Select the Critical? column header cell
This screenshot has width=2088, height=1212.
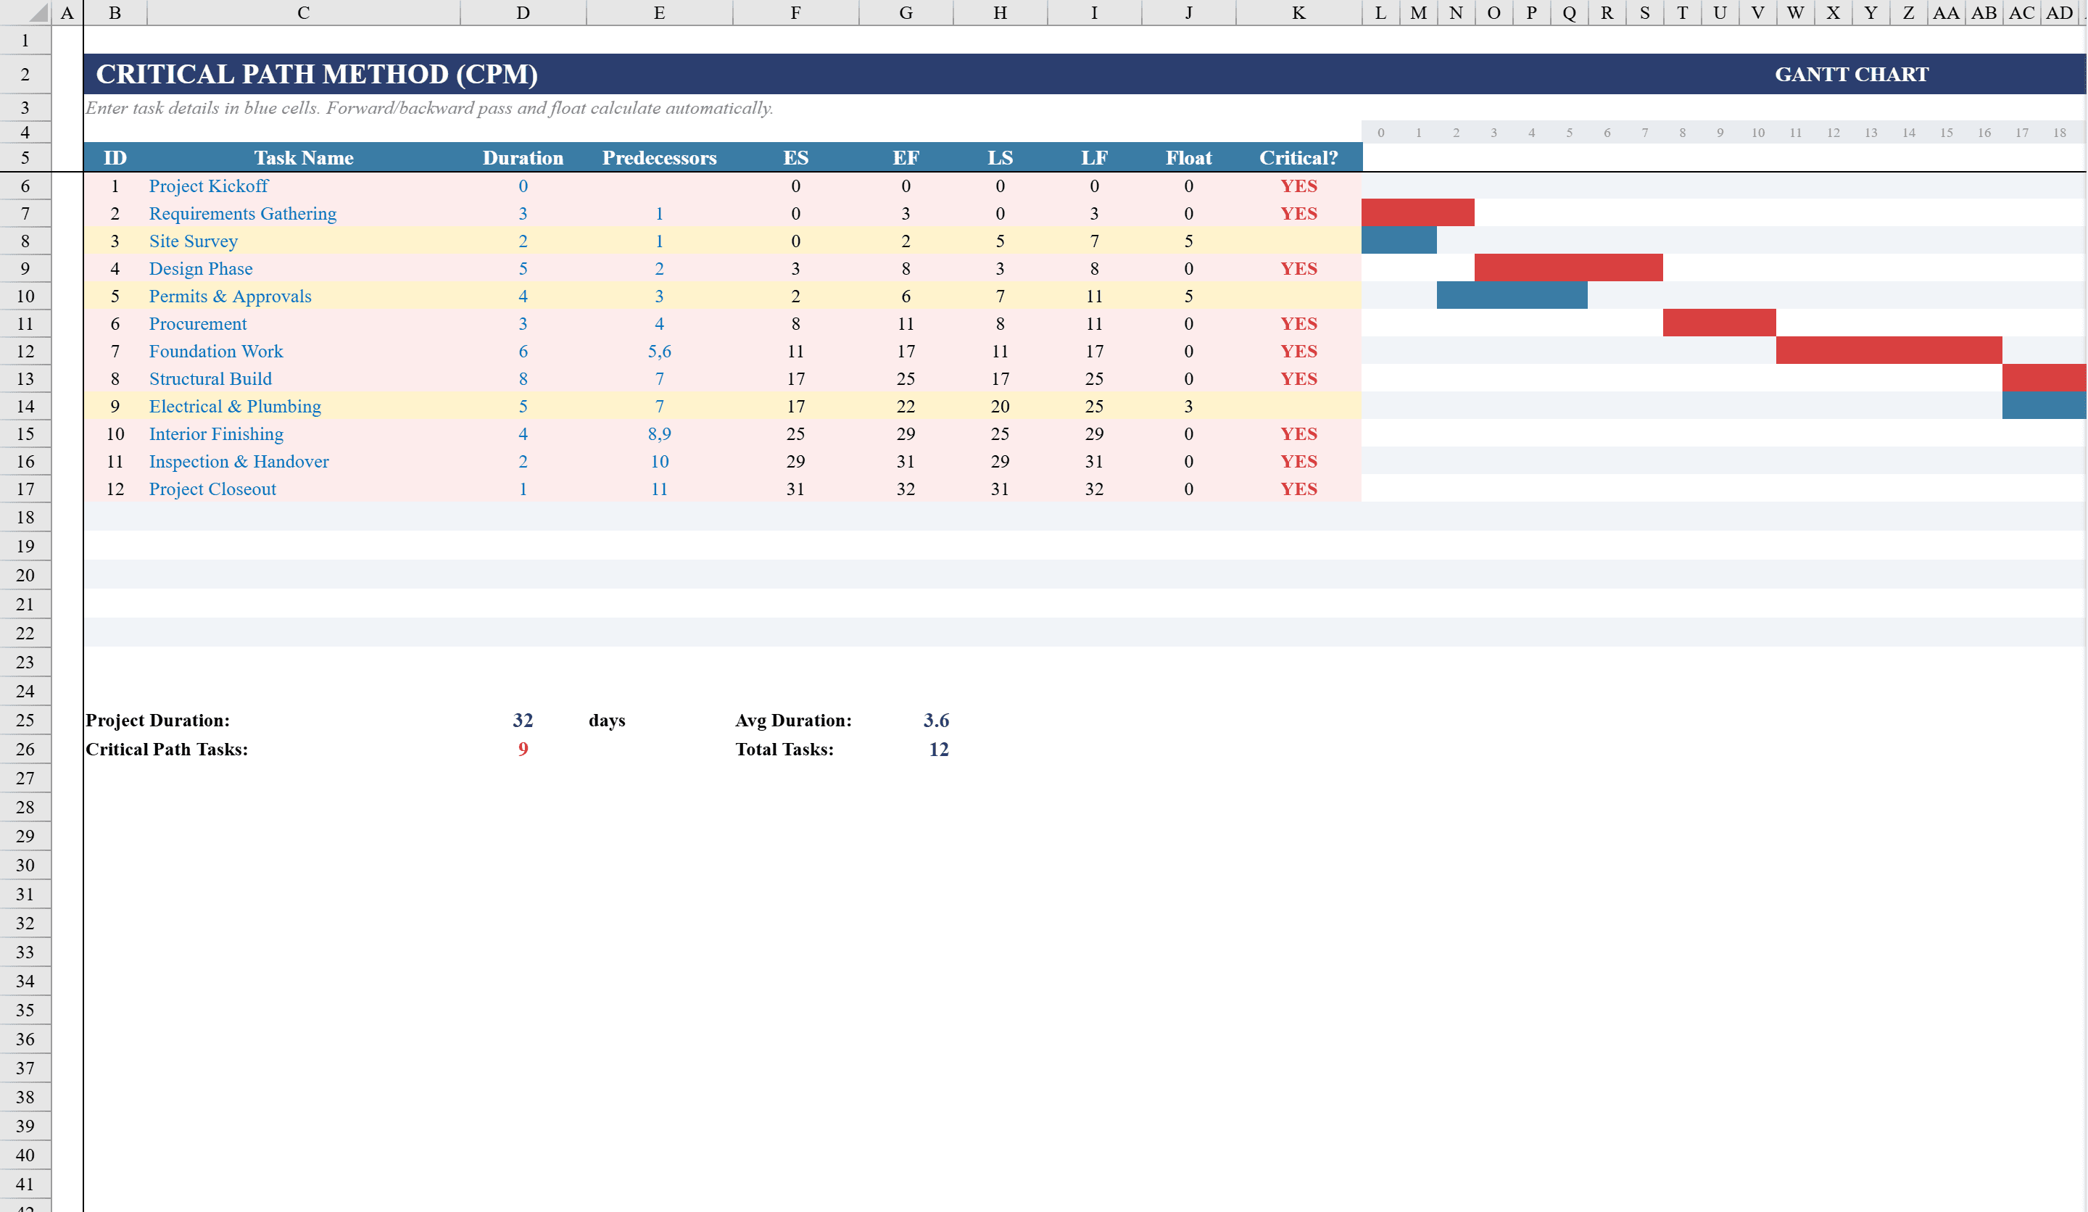pyautogui.click(x=1298, y=157)
